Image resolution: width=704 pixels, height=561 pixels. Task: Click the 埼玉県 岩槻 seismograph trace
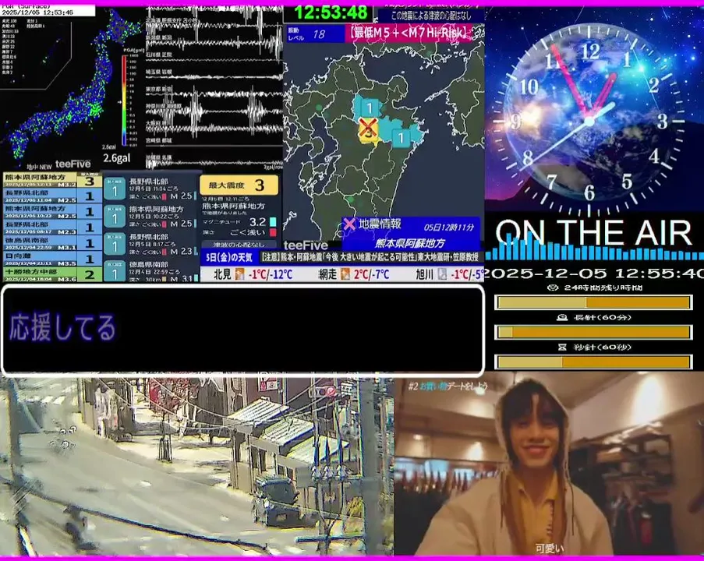coord(214,76)
